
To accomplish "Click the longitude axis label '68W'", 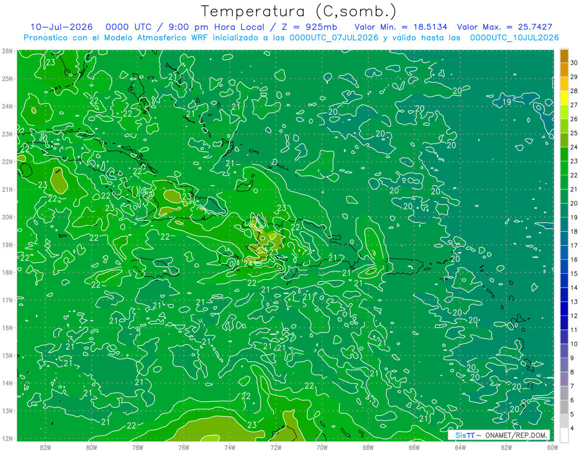I will (x=368, y=447).
